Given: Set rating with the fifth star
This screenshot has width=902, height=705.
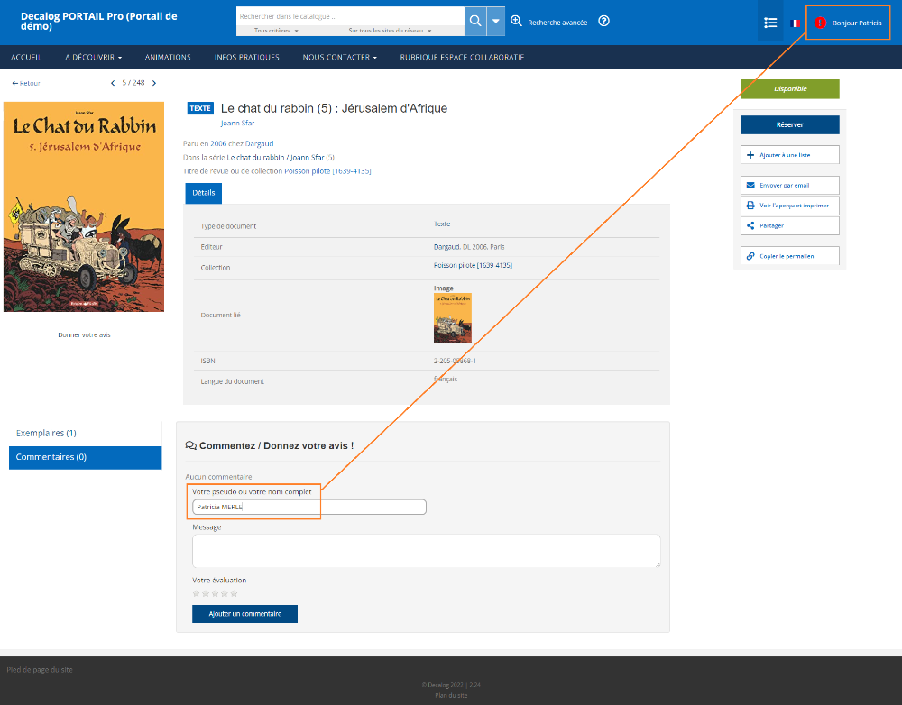Looking at the screenshot, I should click(x=234, y=593).
